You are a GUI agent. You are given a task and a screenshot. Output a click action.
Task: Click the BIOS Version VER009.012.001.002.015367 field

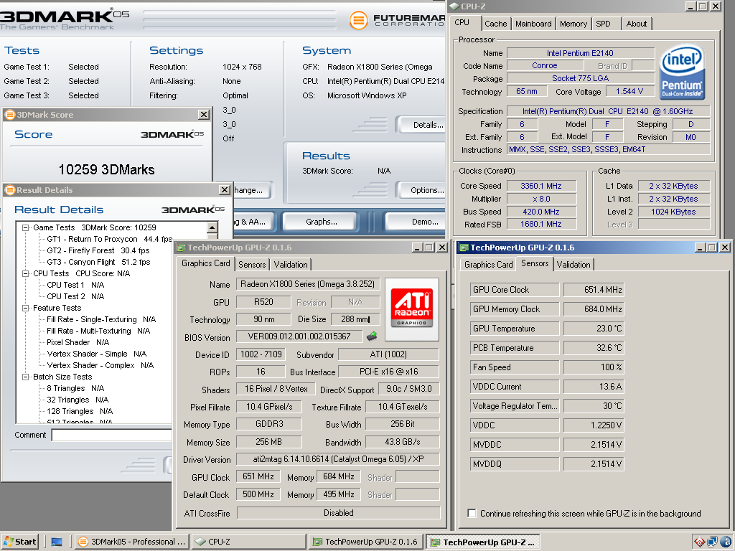[x=299, y=336]
